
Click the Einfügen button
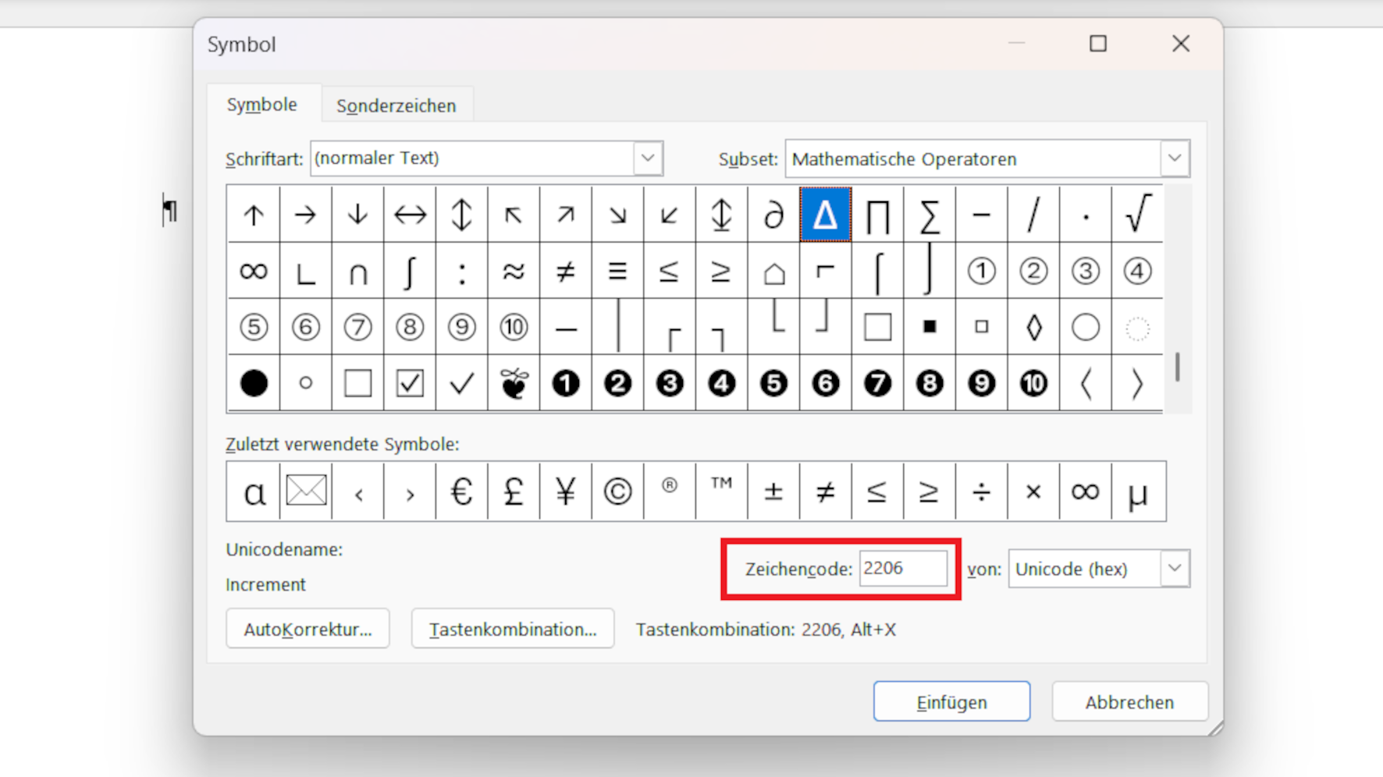tap(951, 702)
